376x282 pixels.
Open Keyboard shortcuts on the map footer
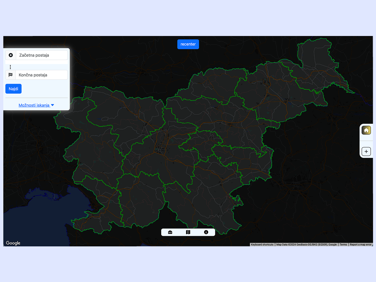[262, 245]
